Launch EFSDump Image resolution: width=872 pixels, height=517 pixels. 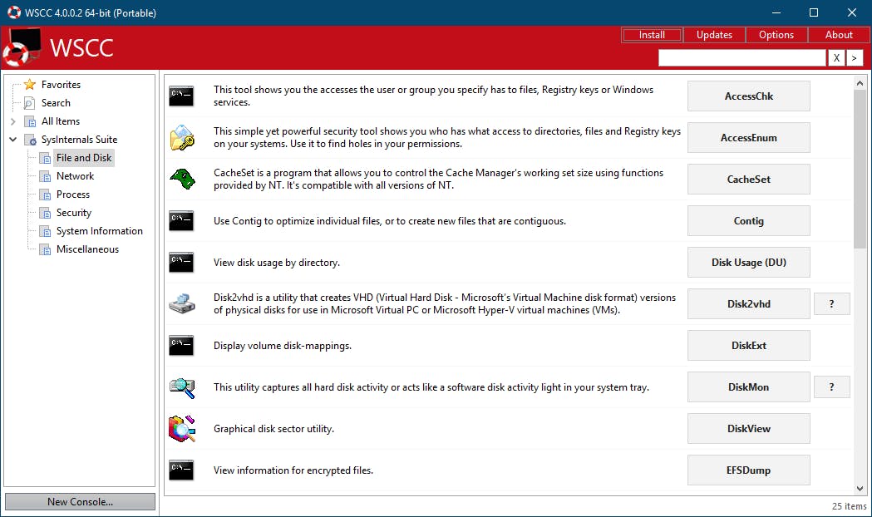[748, 470]
